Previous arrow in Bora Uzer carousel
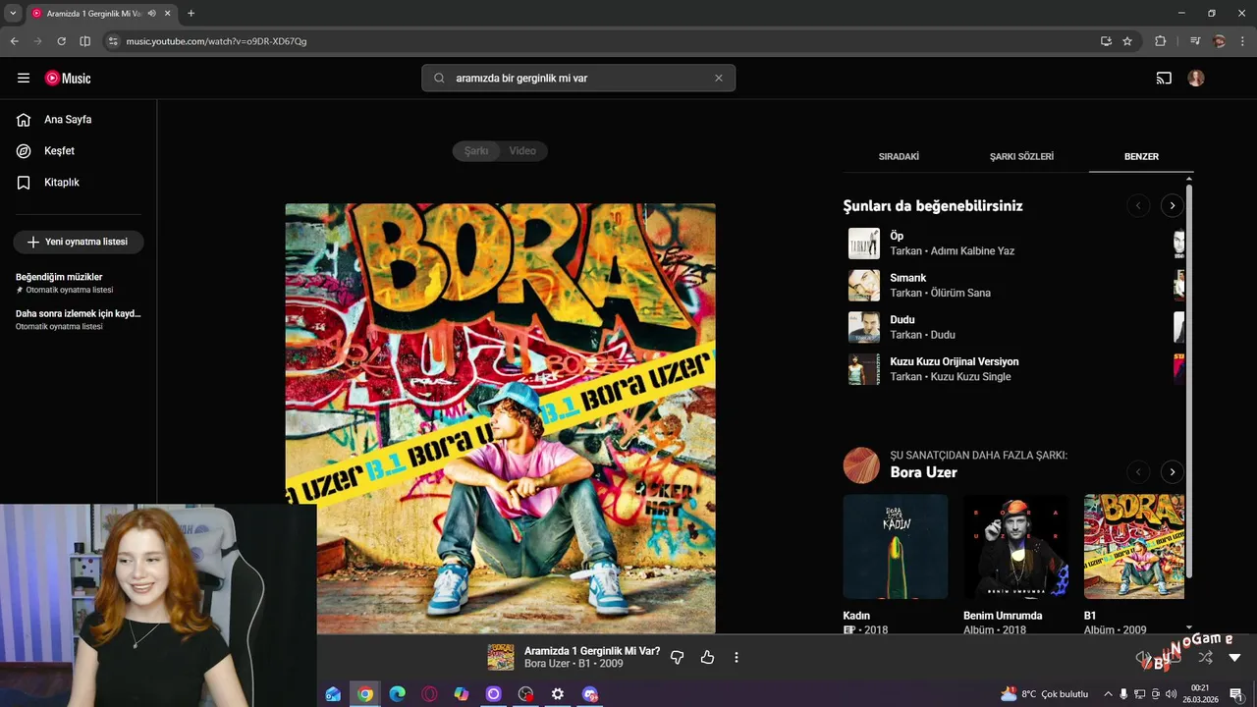 tap(1138, 472)
